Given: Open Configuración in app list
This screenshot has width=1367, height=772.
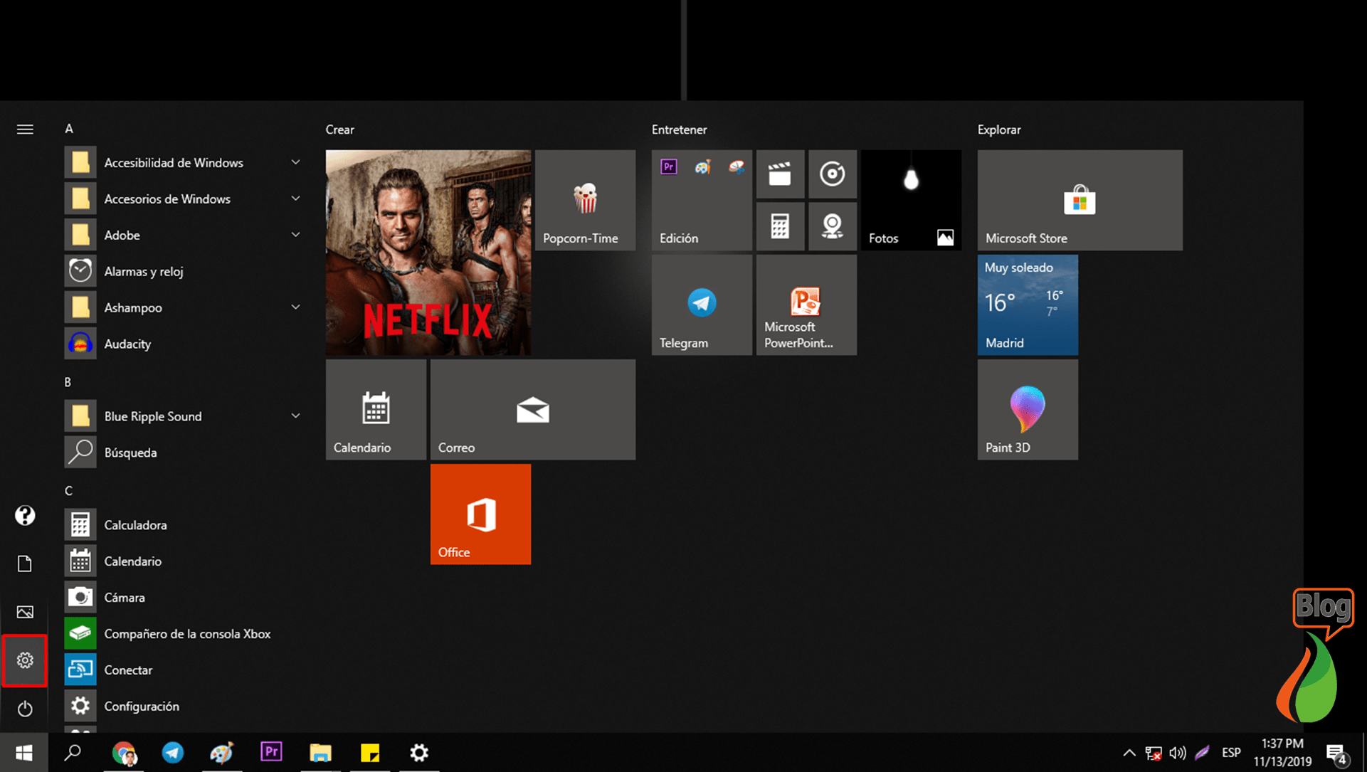Looking at the screenshot, I should tap(185, 706).
